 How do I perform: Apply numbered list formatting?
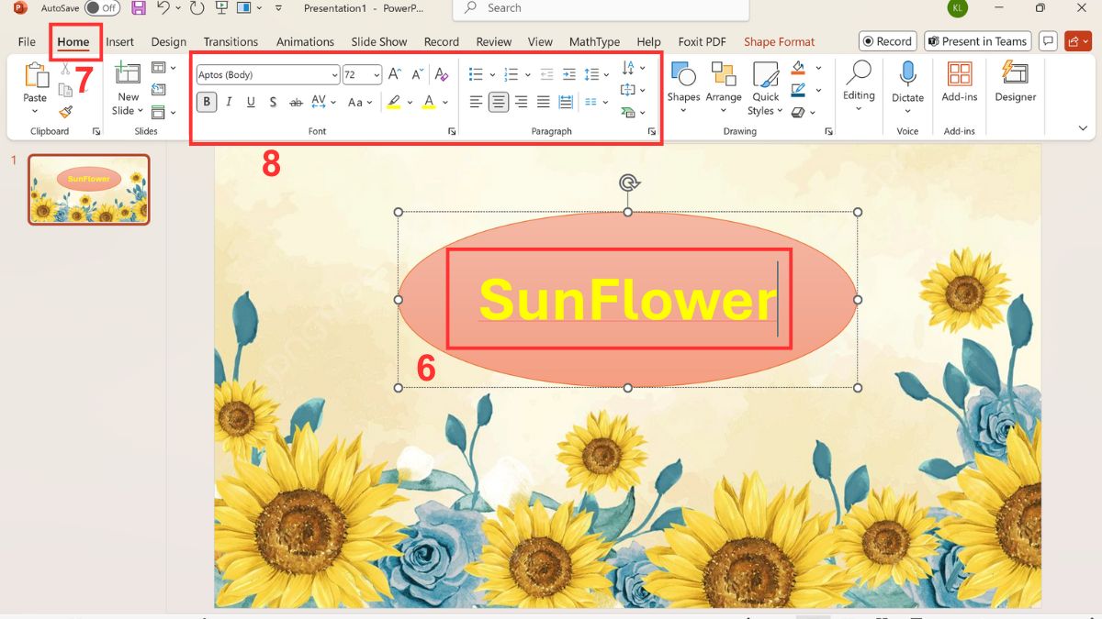[x=512, y=74]
